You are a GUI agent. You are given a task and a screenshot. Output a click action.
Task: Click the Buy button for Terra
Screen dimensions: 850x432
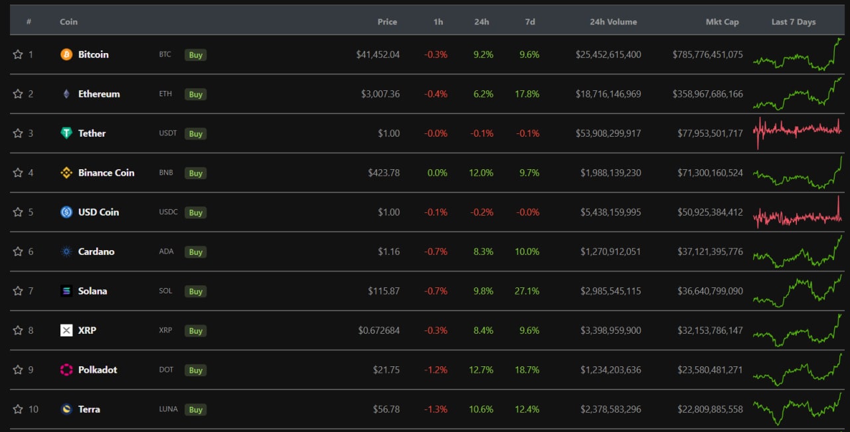click(x=195, y=410)
